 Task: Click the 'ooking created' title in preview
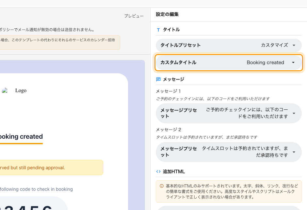21,136
